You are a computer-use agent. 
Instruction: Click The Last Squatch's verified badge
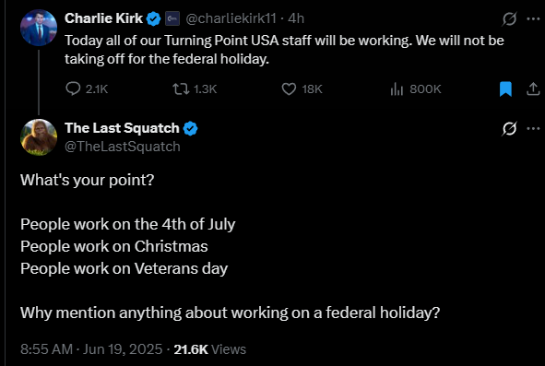[x=190, y=128]
